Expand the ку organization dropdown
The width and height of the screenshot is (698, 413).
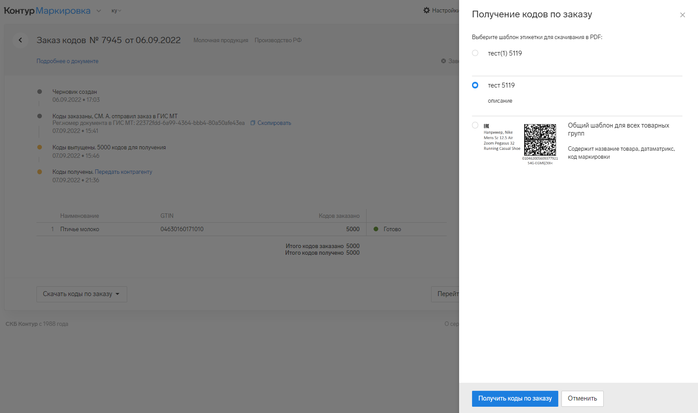(116, 11)
